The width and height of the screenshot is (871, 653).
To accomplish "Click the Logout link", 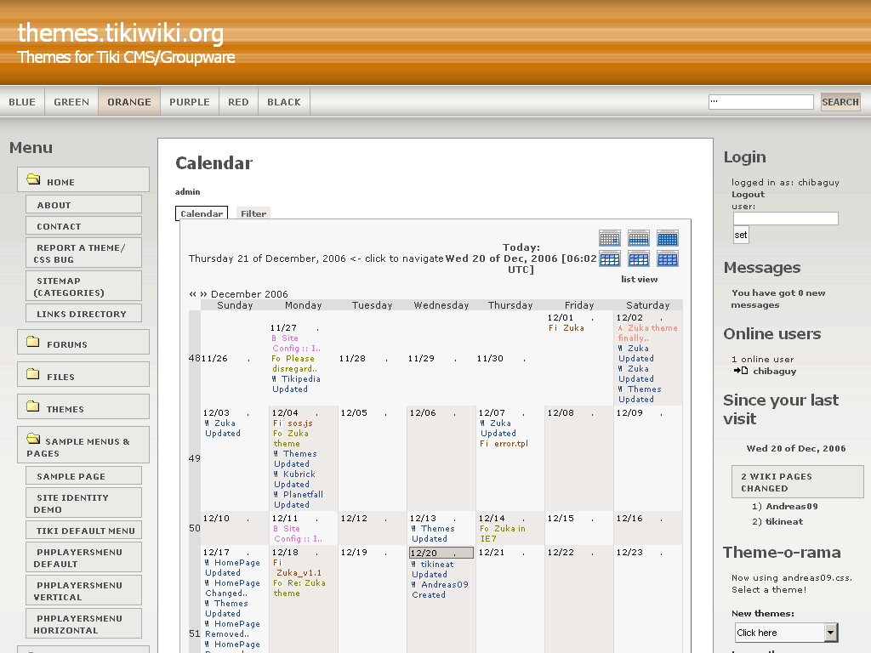I will coord(748,194).
